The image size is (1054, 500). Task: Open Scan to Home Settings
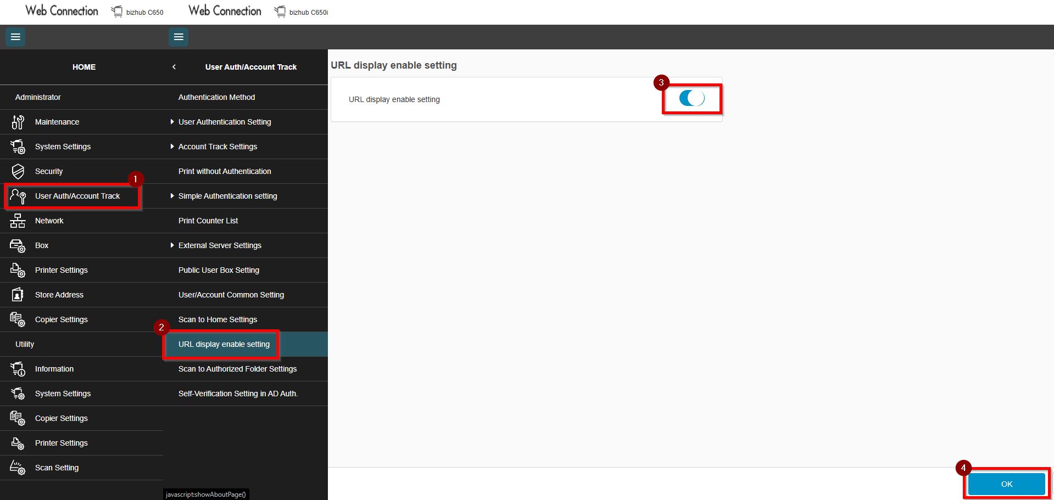(218, 319)
